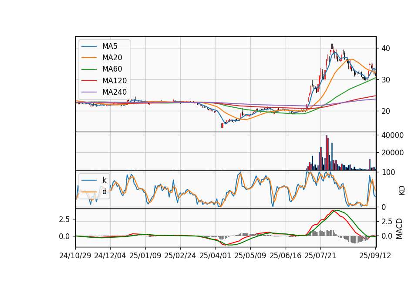Click the orange MA20 legend line swatch

(x=89, y=58)
